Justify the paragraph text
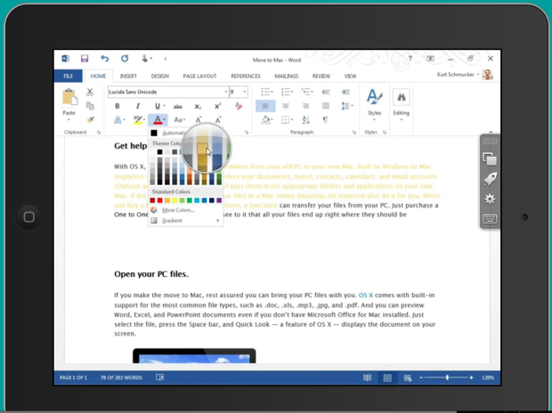This screenshot has height=413, width=552. (326, 106)
